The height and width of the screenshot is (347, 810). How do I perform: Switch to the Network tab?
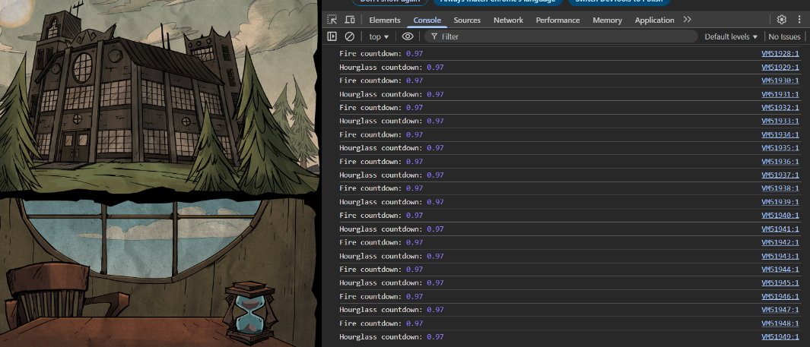coord(508,20)
